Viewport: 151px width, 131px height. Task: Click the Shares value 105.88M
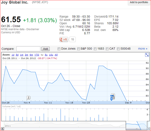(113, 23)
